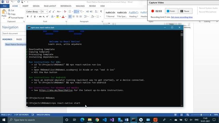Screen dimensions: 219x123
Task: Select the Heading 1 style
Action: click(133, 14)
